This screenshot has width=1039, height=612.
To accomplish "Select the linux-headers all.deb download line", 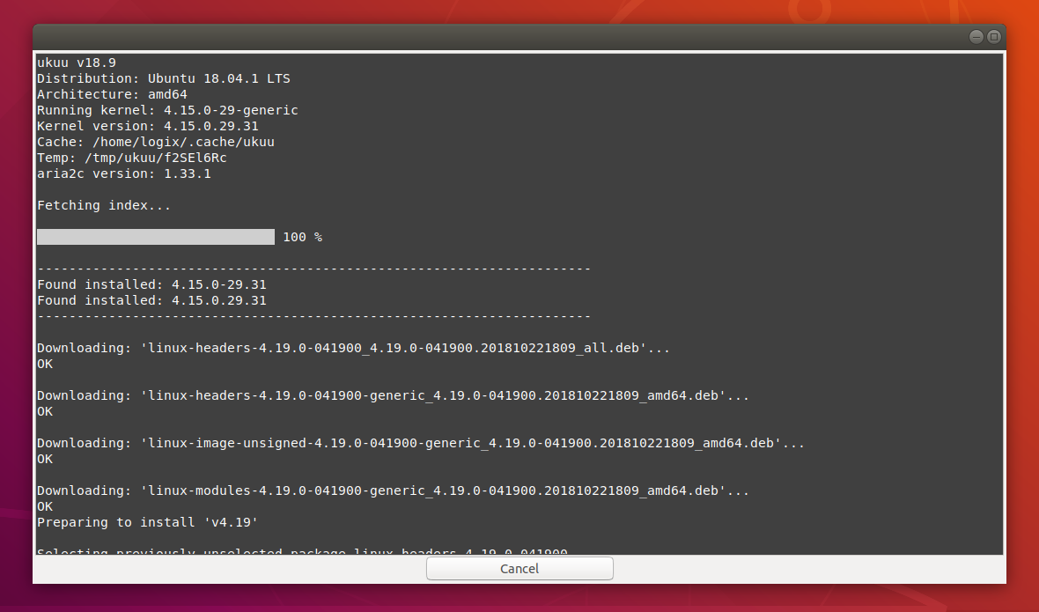I will [x=353, y=349].
